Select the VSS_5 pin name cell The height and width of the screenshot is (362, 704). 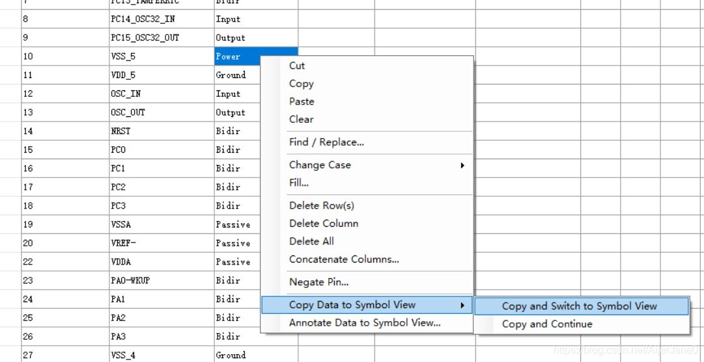click(123, 57)
